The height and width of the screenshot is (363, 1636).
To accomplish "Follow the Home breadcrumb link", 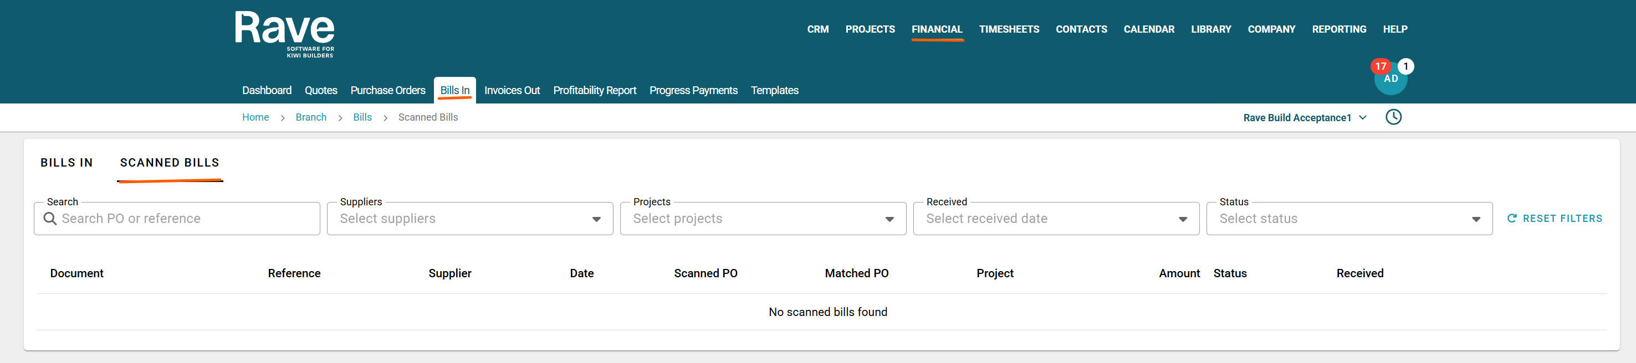I will tap(255, 117).
